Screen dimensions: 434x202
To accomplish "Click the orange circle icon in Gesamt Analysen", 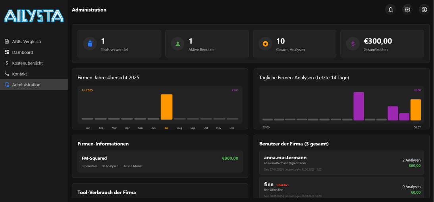I will tap(265, 44).
